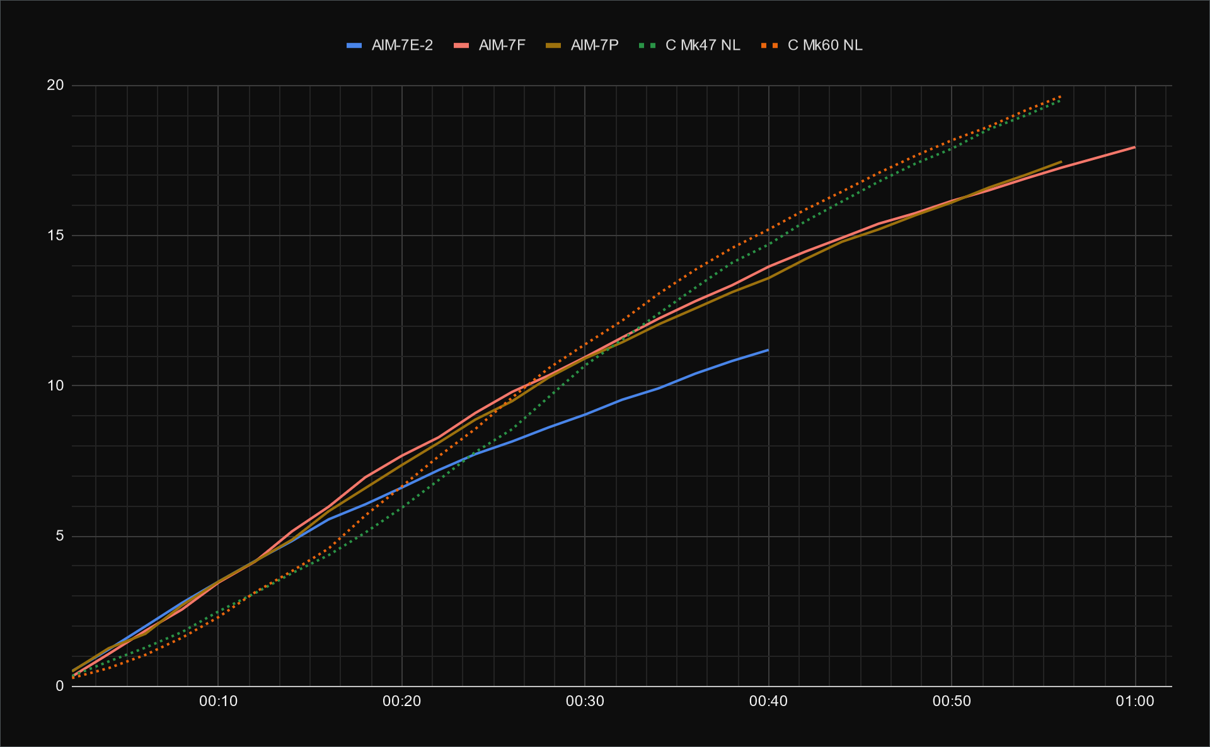Click the blue AIM-7E-2 legend swatch
The image size is (1210, 747).
[354, 45]
